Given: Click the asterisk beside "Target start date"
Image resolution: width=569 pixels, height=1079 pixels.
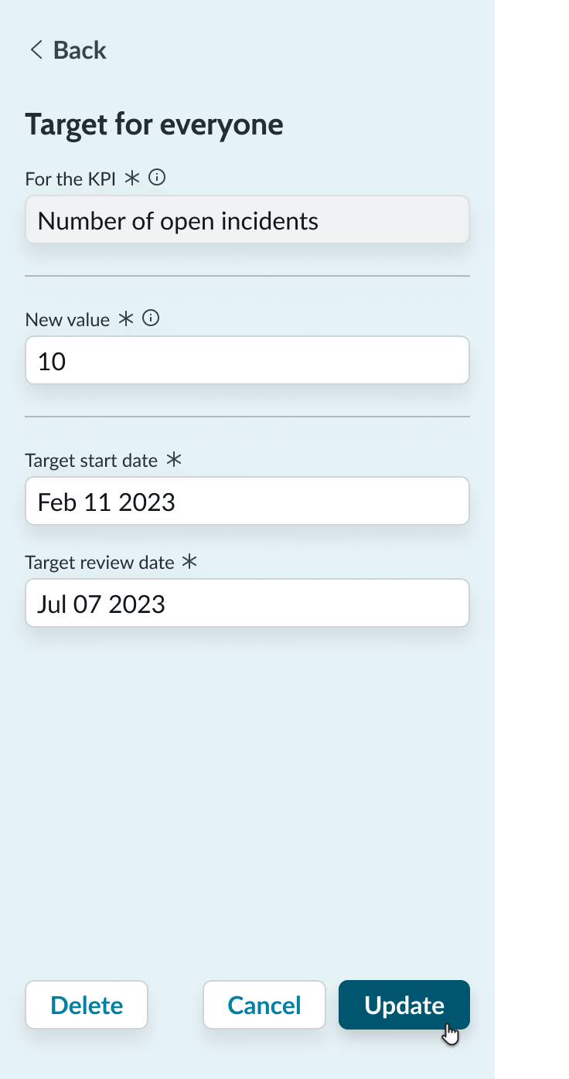Looking at the screenshot, I should (174, 459).
